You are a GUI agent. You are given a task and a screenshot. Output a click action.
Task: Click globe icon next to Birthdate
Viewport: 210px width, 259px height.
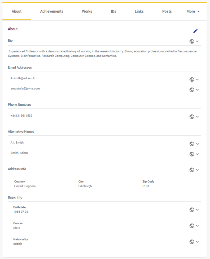click(x=192, y=210)
